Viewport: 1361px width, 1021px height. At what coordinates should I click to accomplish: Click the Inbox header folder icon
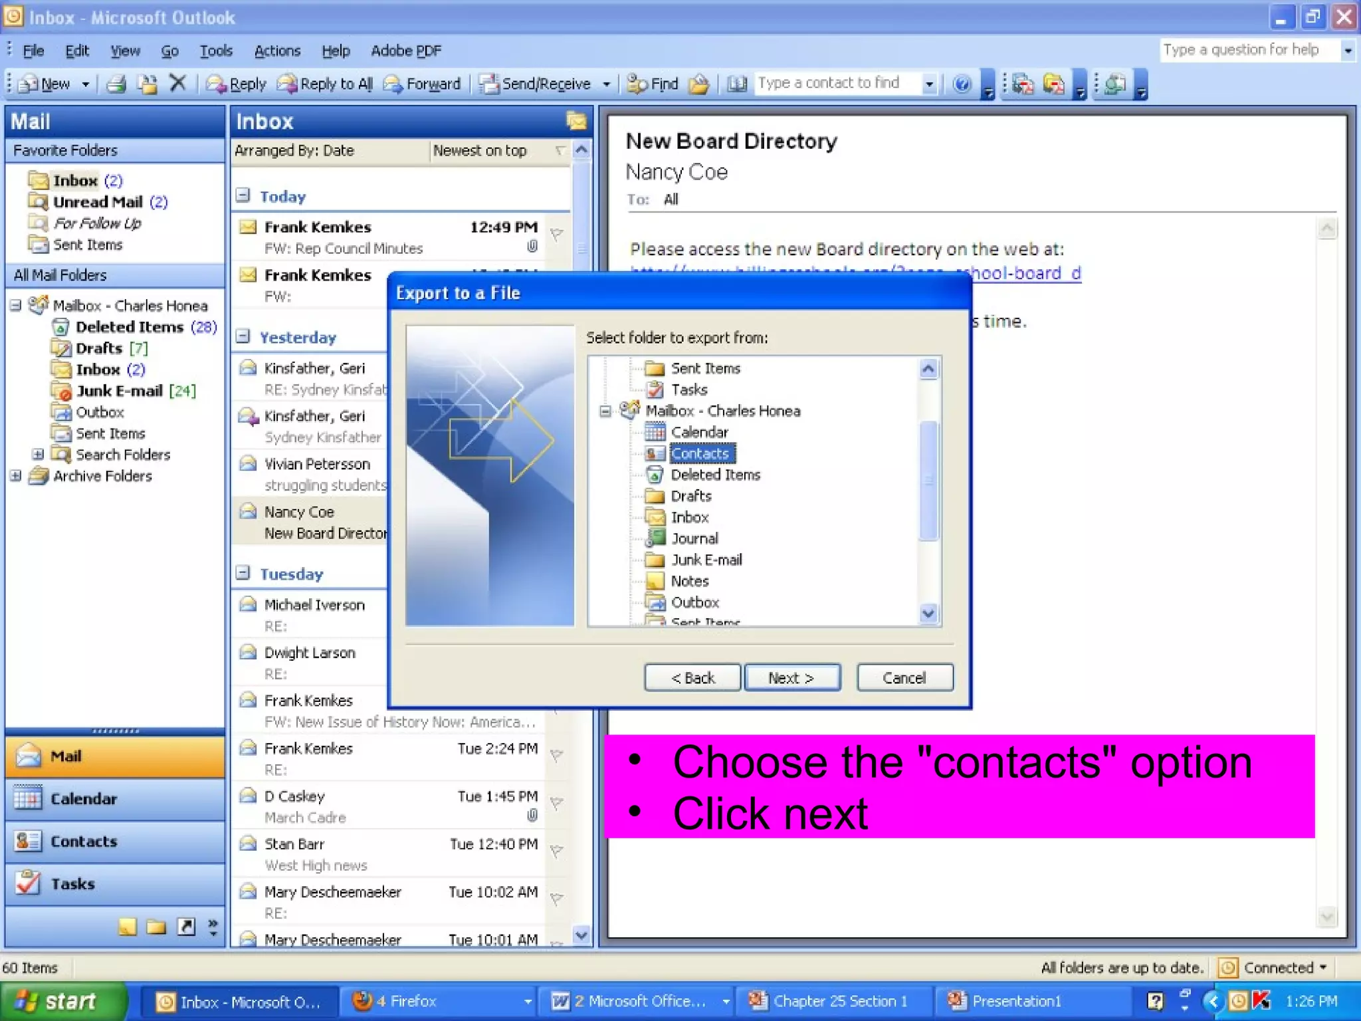(x=576, y=121)
